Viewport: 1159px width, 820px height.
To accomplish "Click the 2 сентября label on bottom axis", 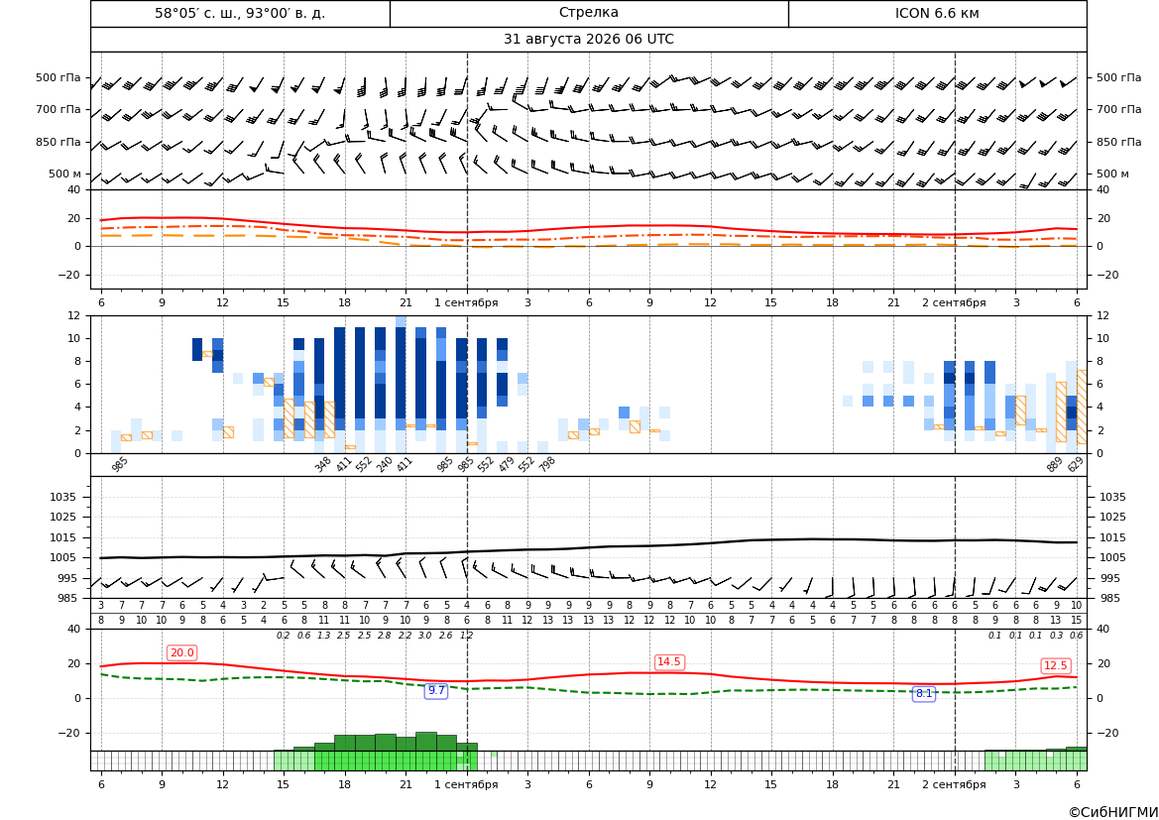I will 954,784.
